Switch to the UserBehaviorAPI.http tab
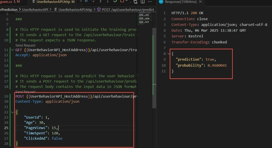Viewport: 272px width, 148px height. pyautogui.click(x=54, y=2)
